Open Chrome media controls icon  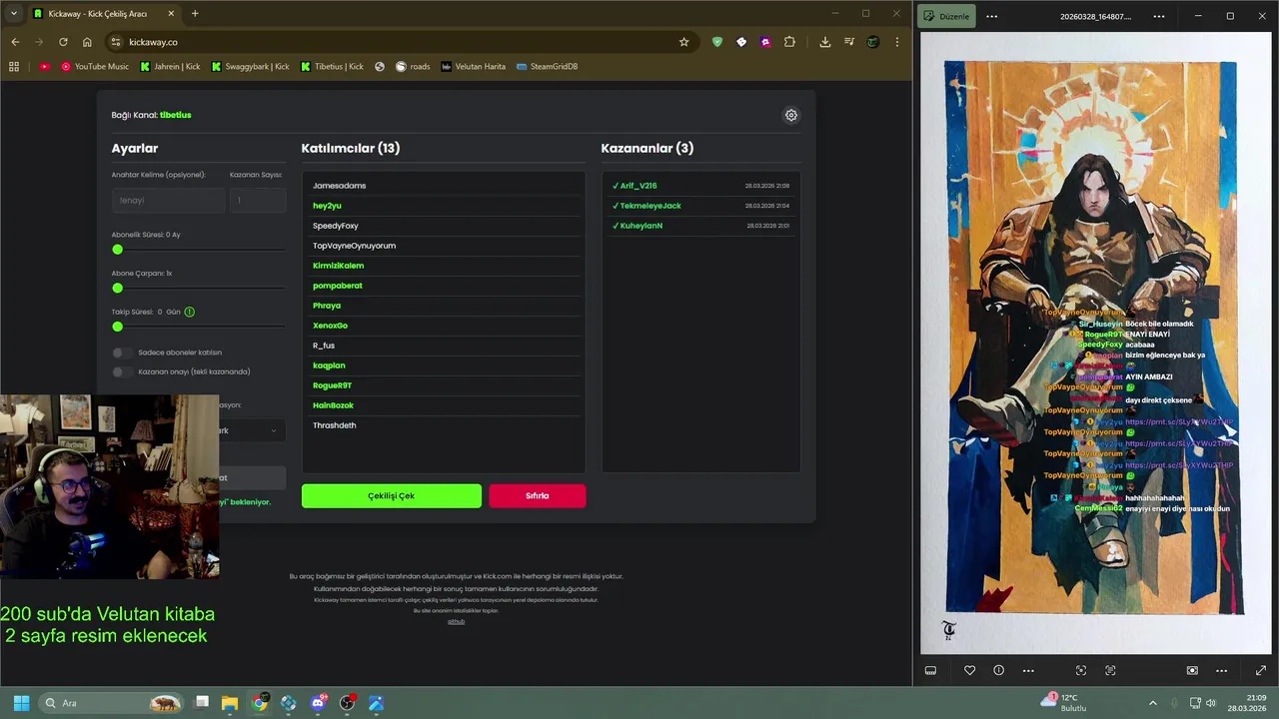[849, 42]
